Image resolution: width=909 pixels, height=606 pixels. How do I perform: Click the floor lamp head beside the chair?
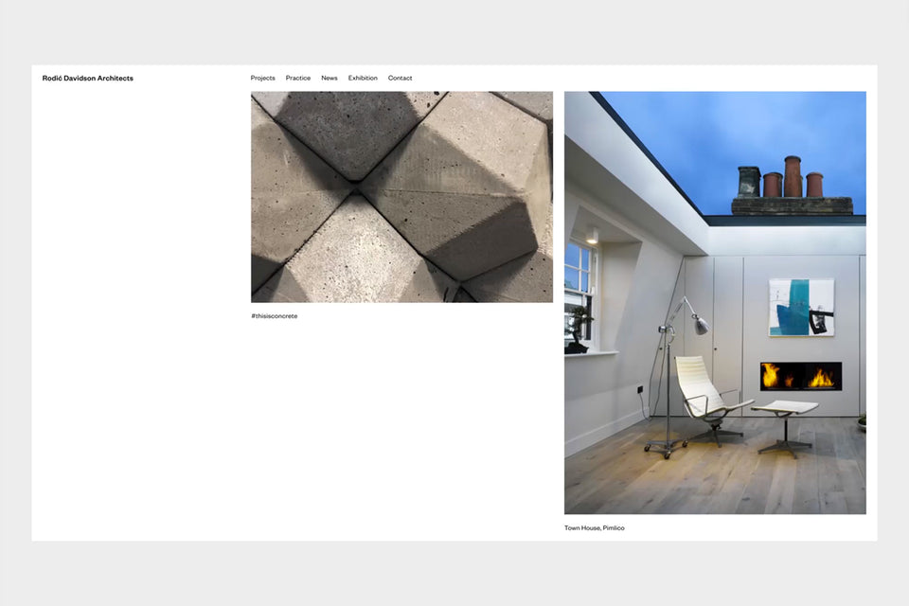[x=698, y=325]
